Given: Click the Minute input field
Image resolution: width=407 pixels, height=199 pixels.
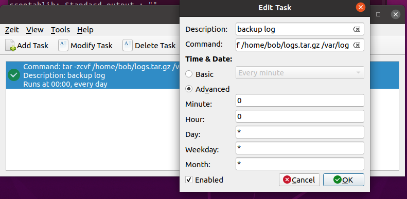Looking at the screenshot, I should 300,101.
